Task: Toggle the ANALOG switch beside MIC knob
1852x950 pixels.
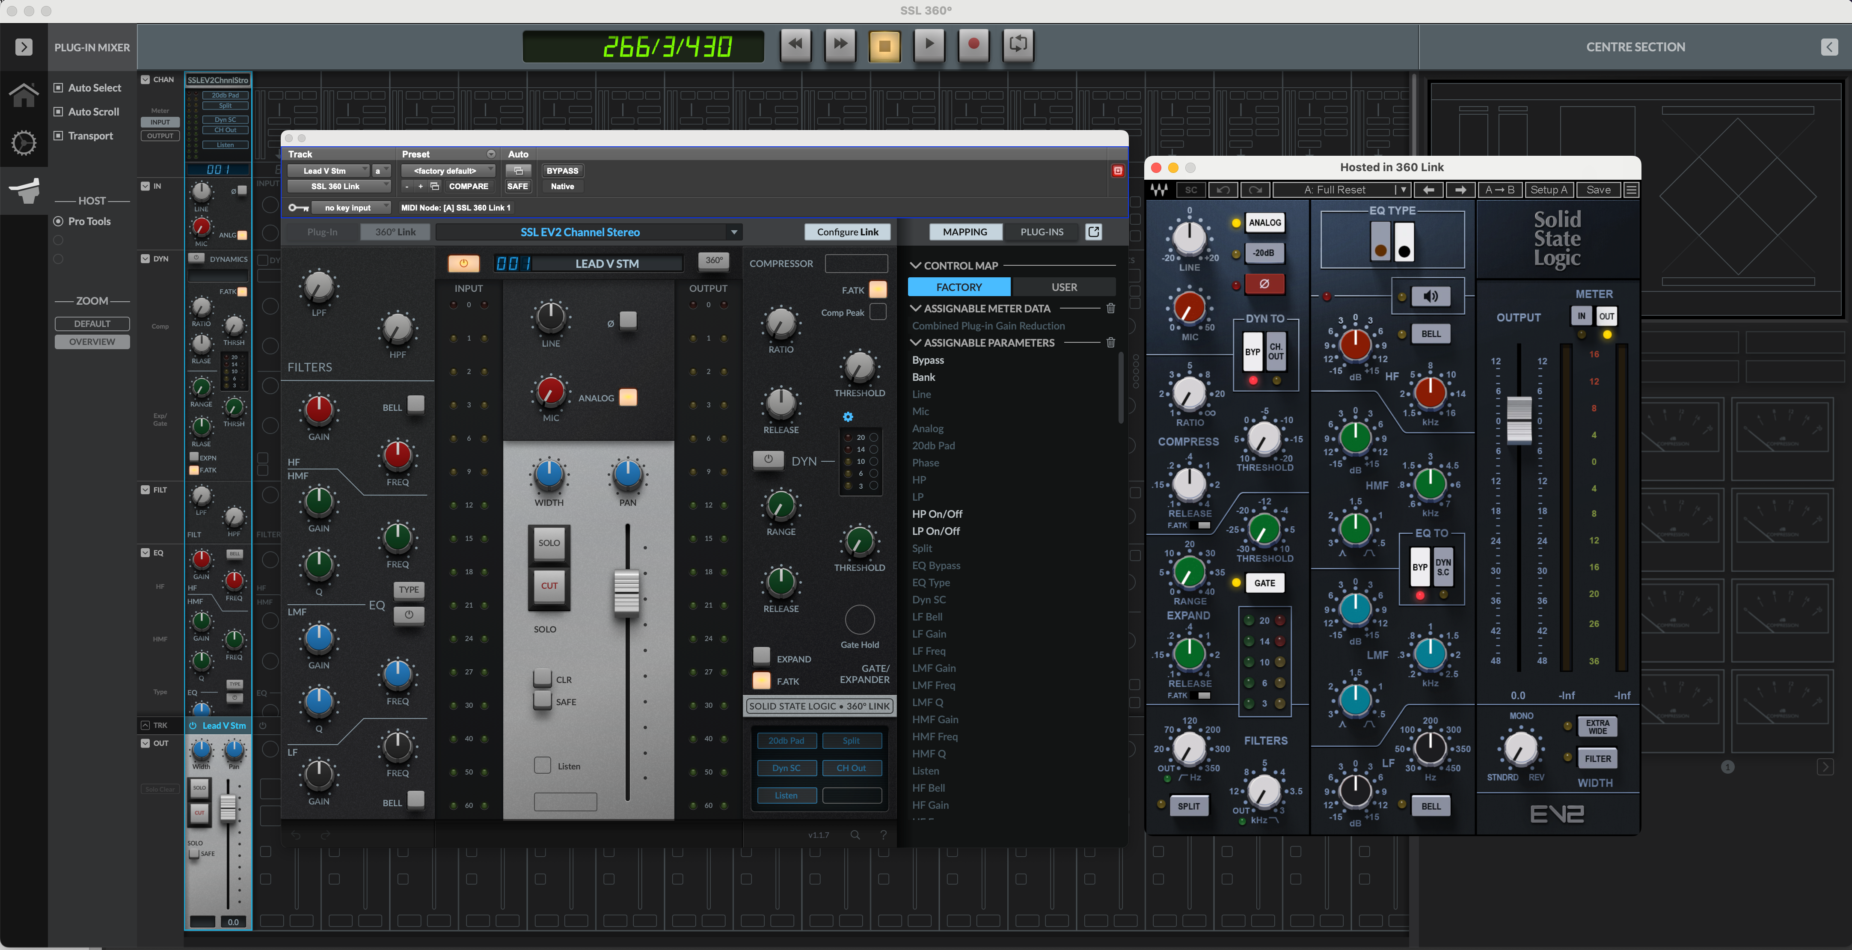Action: 628,397
